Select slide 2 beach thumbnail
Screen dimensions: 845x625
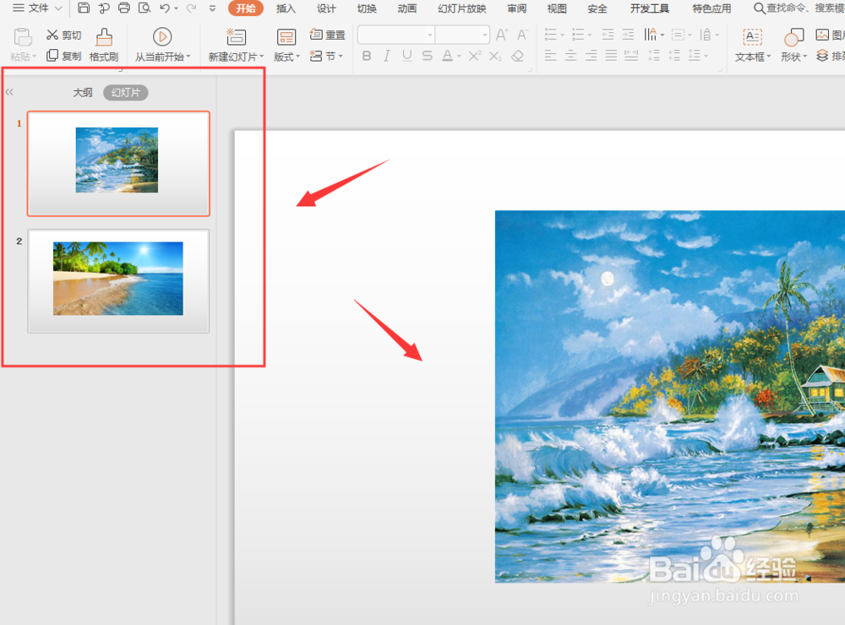(x=118, y=280)
